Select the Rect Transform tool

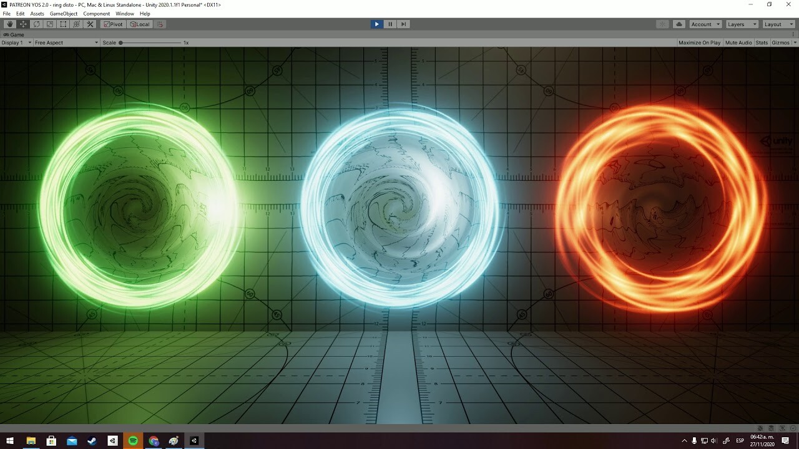click(63, 24)
